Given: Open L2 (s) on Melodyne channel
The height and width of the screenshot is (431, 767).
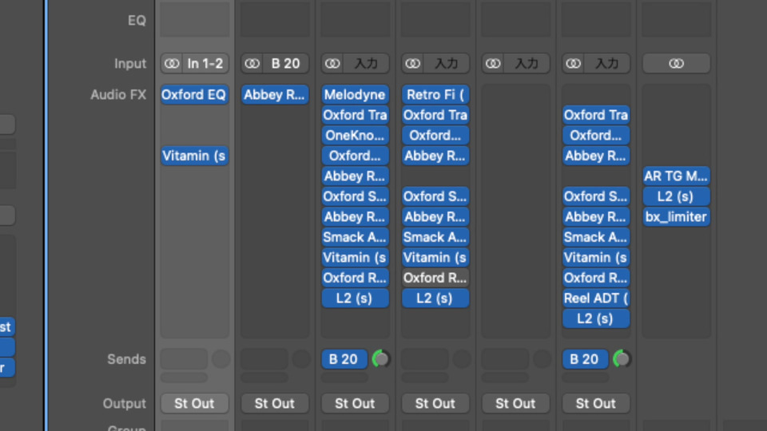Looking at the screenshot, I should [355, 298].
